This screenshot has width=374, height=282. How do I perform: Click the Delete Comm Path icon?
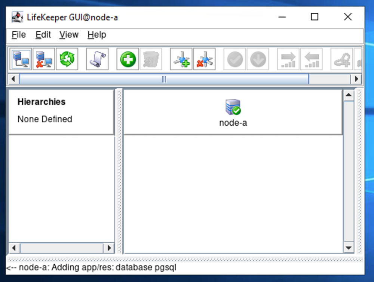(x=205, y=59)
